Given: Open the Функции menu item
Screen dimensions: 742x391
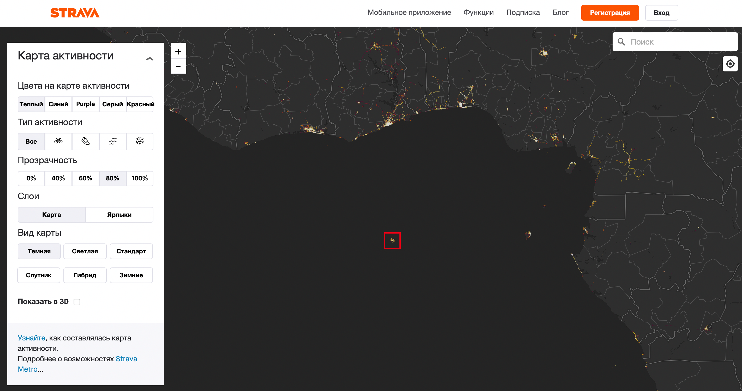Looking at the screenshot, I should pos(478,13).
